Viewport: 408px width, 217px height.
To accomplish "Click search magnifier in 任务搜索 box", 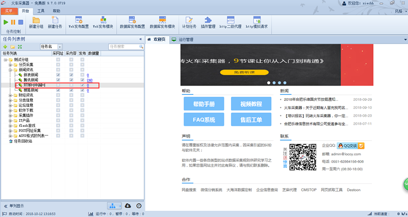I will click(x=141, y=46).
